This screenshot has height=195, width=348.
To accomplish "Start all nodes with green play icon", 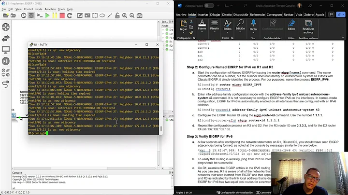I will click(47, 15).
